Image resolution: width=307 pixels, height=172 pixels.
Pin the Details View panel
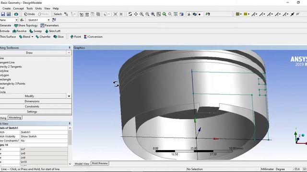coord(70,123)
